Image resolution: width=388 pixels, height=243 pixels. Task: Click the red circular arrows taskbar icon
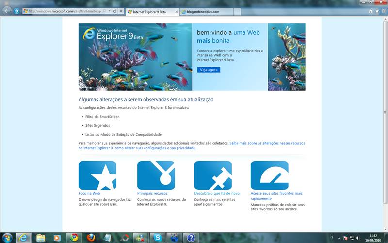125,238
